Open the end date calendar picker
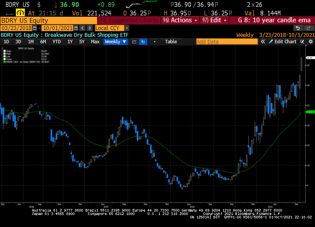The width and height of the screenshot is (315, 227). [76, 28]
